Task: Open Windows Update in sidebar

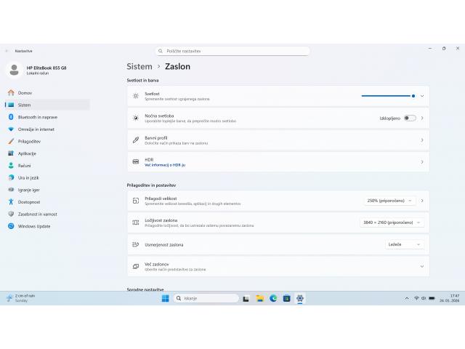Action: point(33,226)
